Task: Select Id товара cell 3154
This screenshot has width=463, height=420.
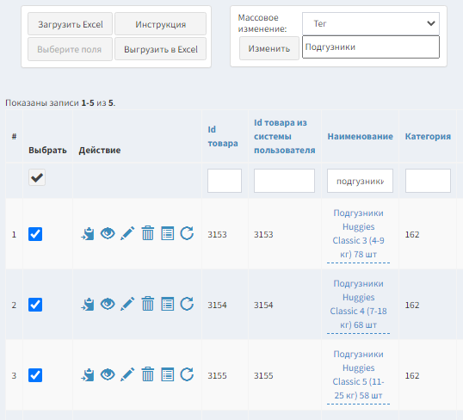Action: pos(217,306)
